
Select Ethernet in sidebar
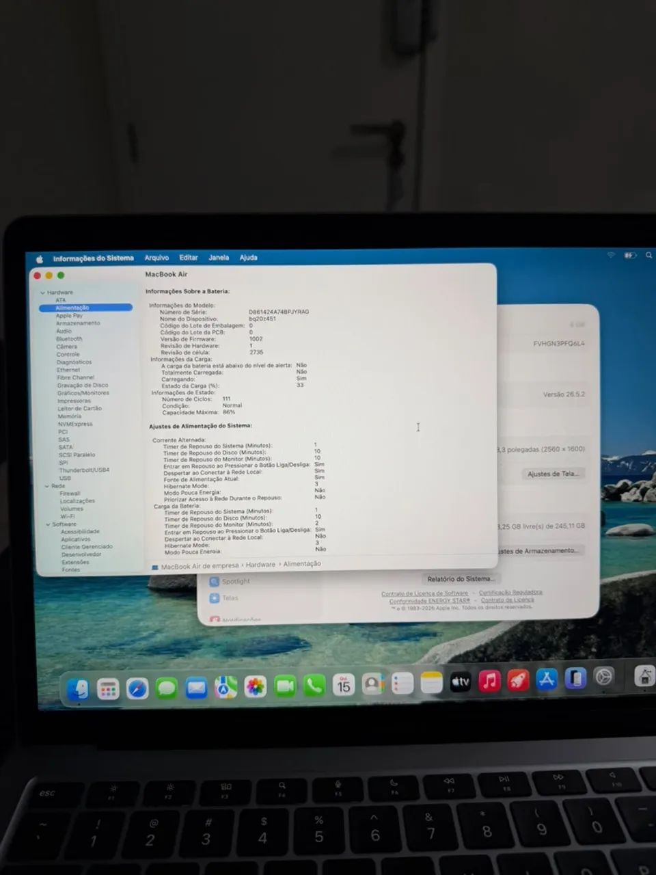[68, 370]
